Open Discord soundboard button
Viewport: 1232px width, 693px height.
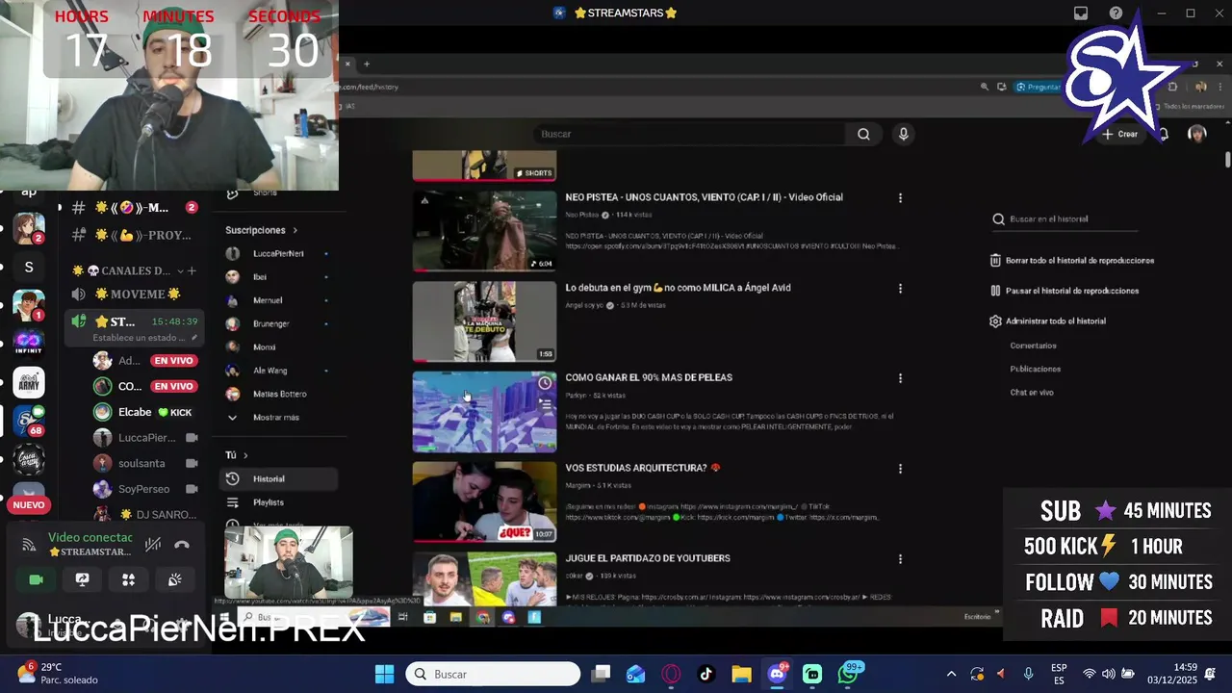pyautogui.click(x=174, y=579)
